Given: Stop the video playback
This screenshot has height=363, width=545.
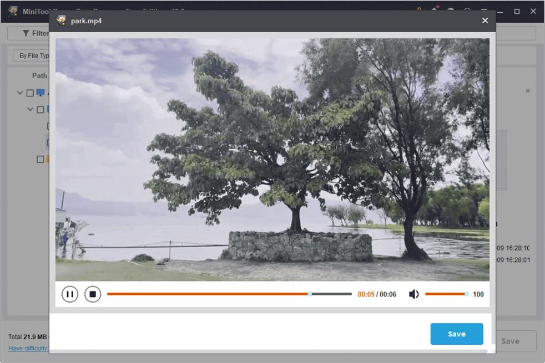Looking at the screenshot, I should [x=93, y=294].
